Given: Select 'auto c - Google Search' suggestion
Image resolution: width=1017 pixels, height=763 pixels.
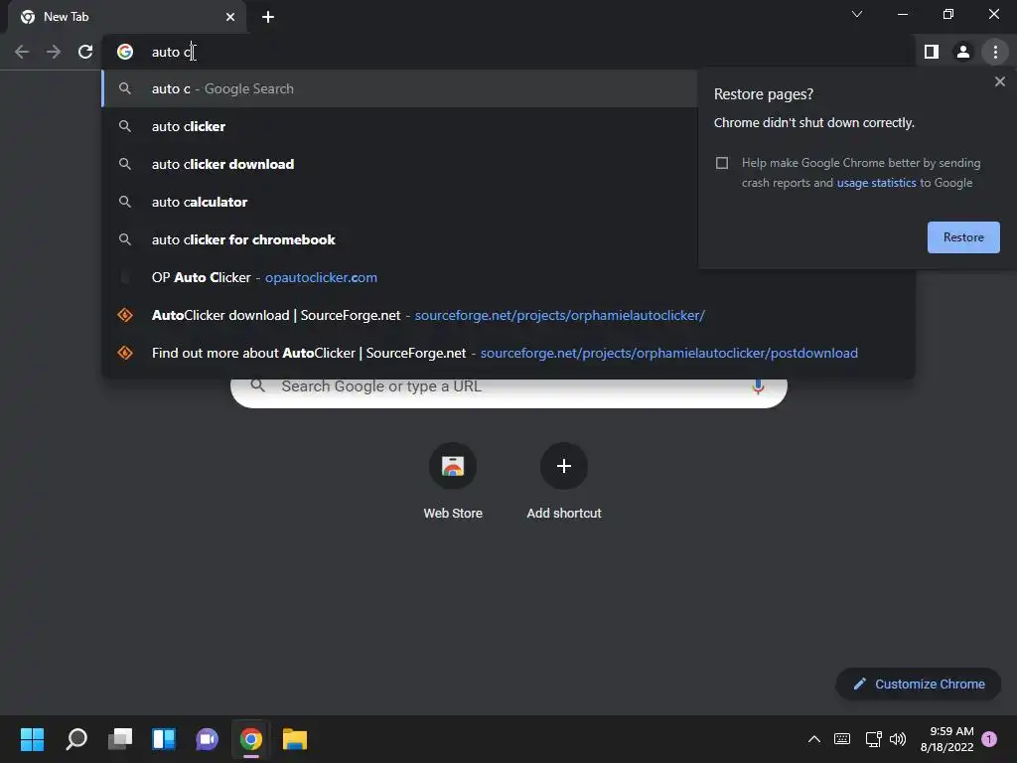Looking at the screenshot, I should coord(399,88).
